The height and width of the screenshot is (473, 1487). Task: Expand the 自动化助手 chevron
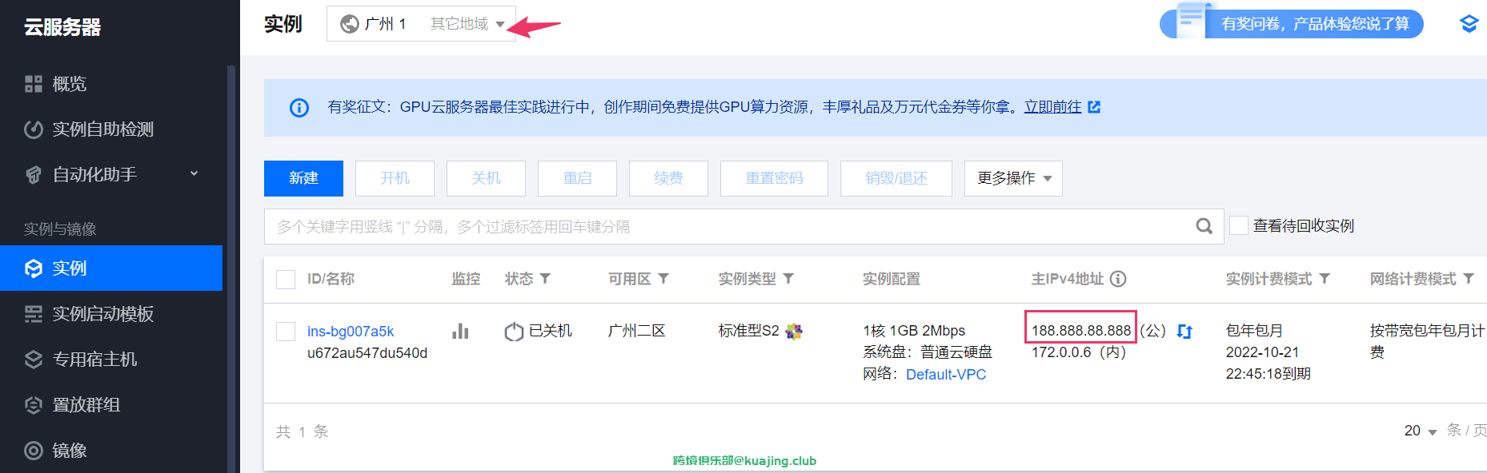click(194, 173)
